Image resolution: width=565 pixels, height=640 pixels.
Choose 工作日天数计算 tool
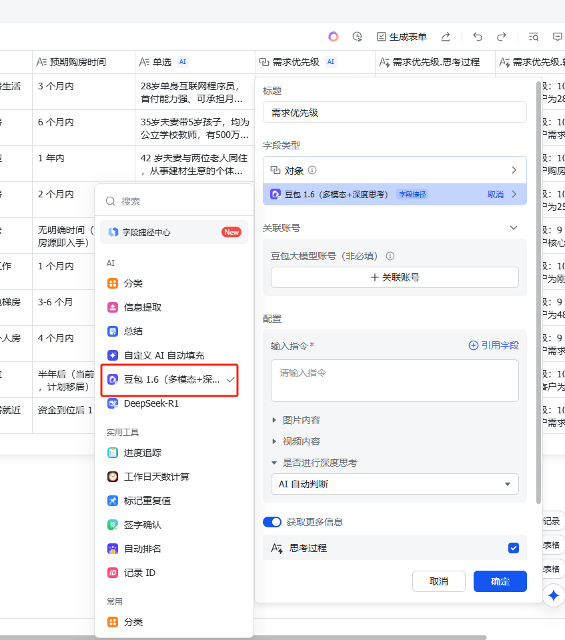(x=174, y=477)
